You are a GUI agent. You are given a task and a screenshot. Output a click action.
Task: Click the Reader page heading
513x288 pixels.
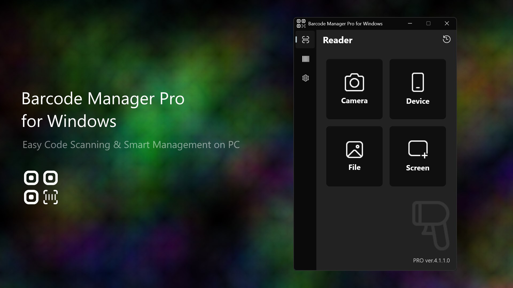click(337, 40)
